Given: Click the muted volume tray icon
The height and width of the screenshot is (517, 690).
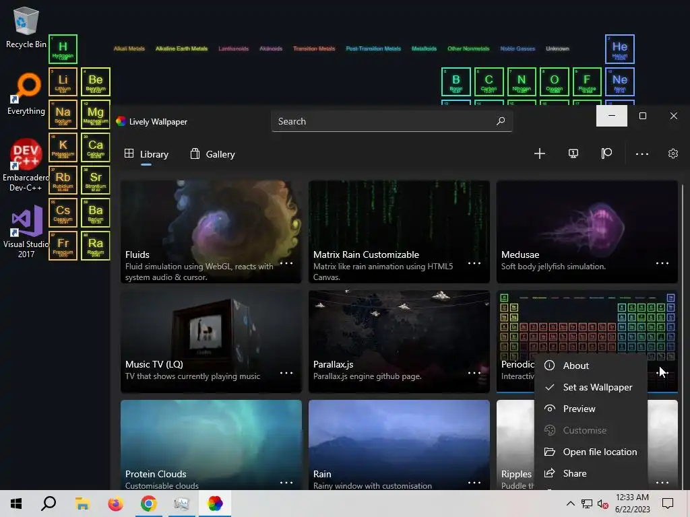Looking at the screenshot, I should [603, 504].
